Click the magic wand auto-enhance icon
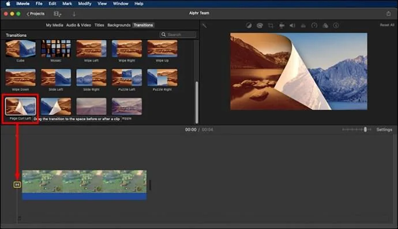Image resolution: width=398 pixels, height=229 pixels. pyautogui.click(x=204, y=25)
